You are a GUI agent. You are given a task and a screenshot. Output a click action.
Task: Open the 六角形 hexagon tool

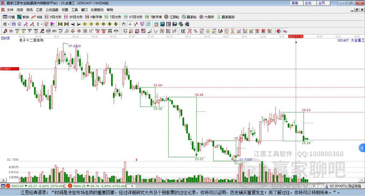(x=207, y=17)
